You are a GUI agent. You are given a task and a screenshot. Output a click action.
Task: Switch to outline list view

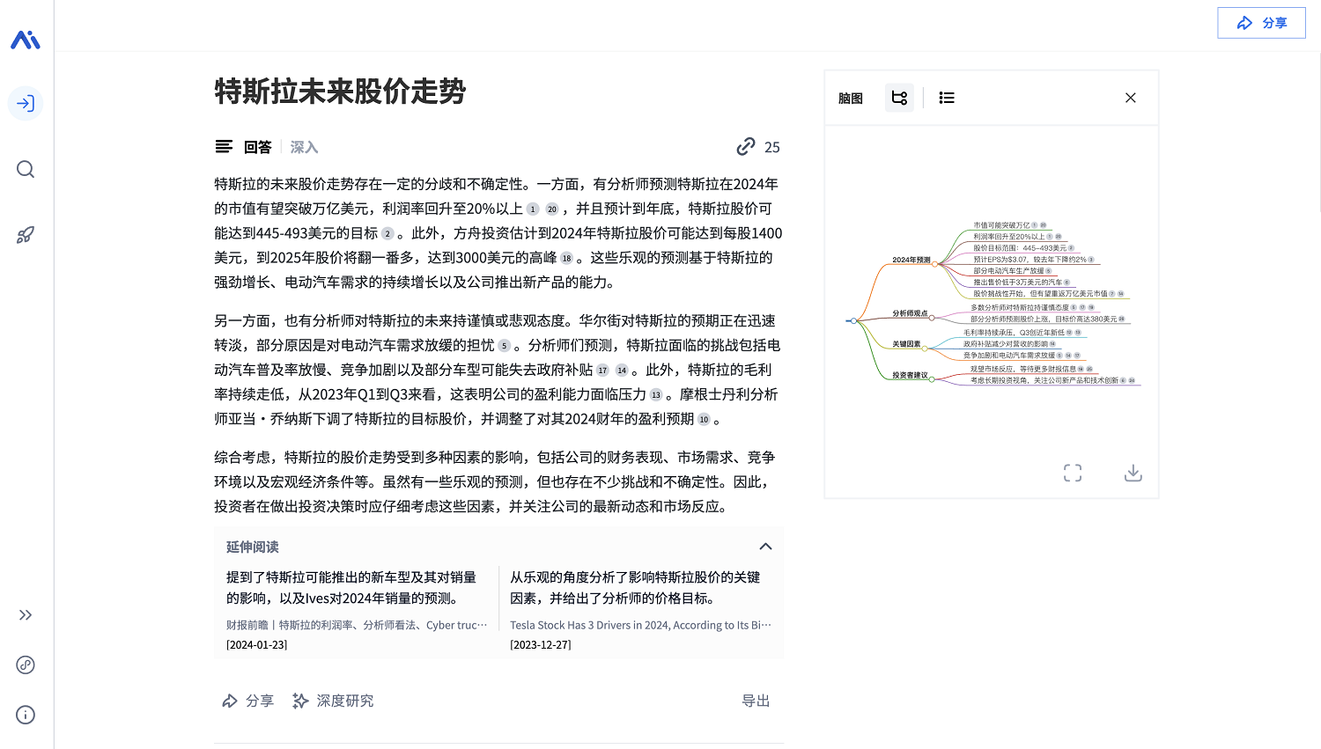pos(947,98)
